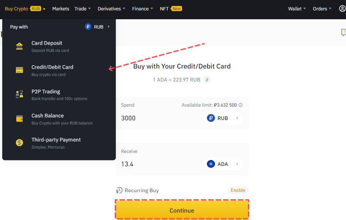
Task: Expand the Pay with RUB currency picker
Action: click(98, 27)
